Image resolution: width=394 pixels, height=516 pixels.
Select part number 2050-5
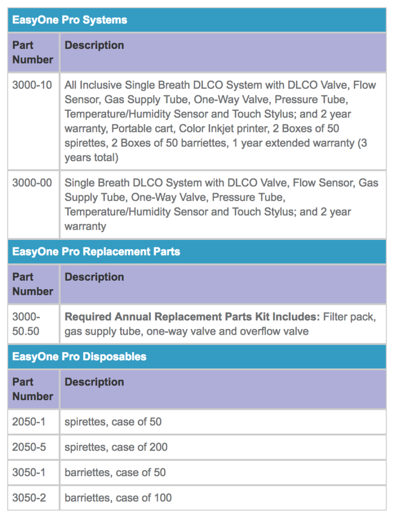pyautogui.click(x=29, y=447)
